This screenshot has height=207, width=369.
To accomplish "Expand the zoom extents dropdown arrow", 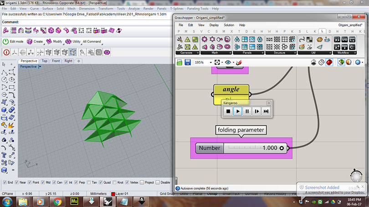I will pyautogui.click(x=222, y=62).
